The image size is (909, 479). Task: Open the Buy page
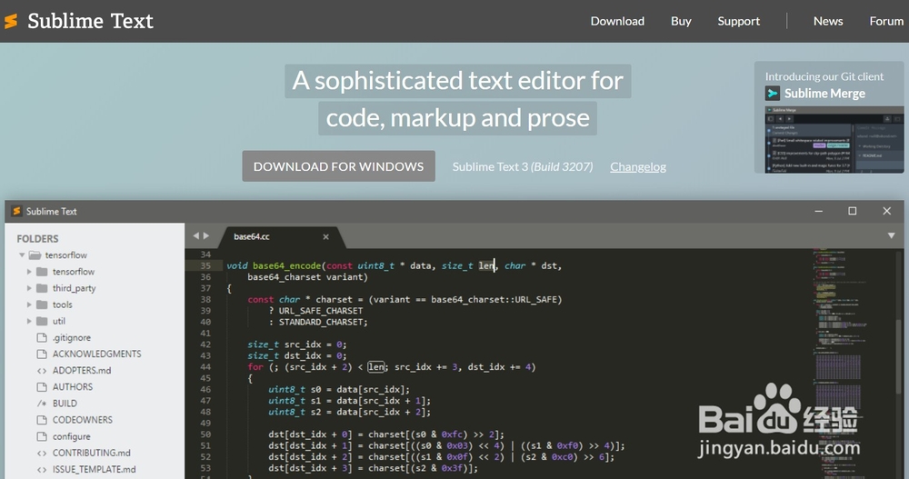tap(681, 21)
